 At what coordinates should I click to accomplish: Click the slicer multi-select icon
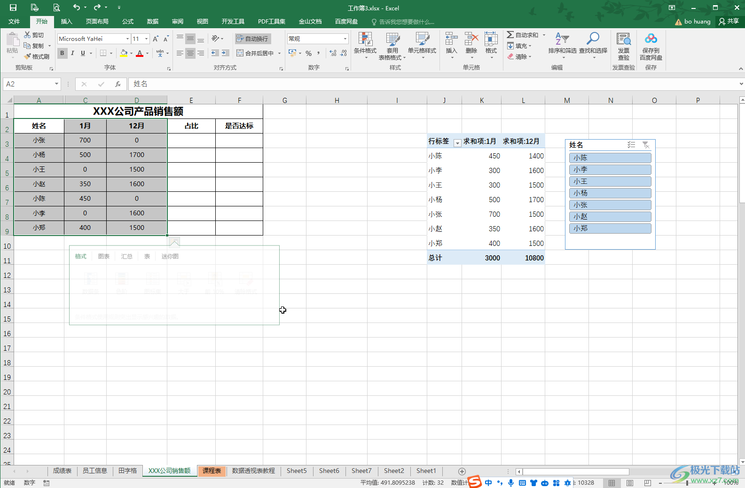pos(631,145)
